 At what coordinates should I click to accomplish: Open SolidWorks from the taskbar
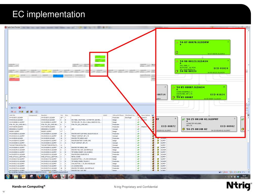[x=55, y=177]
